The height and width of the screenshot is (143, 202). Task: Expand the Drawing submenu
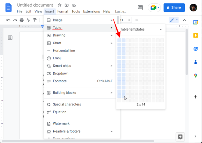click(80, 35)
